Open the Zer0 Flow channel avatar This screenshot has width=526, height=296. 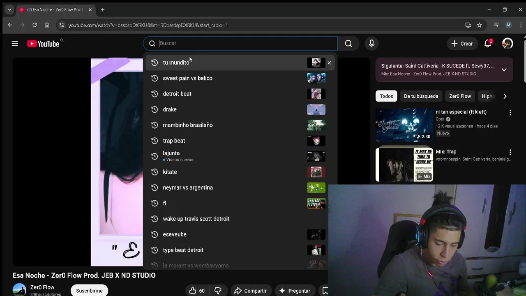tap(19, 289)
